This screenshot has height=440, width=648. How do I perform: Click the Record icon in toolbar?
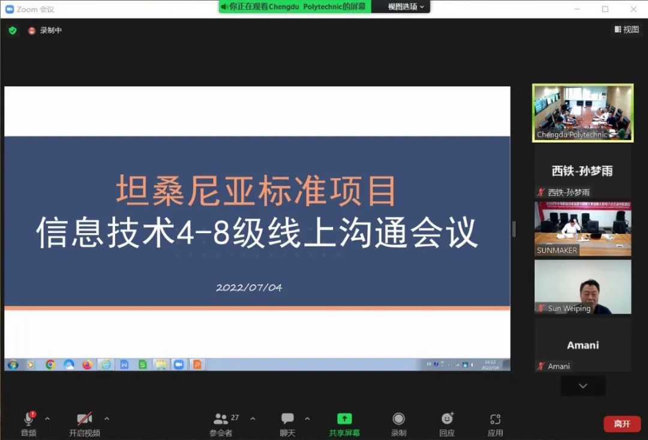click(x=398, y=419)
